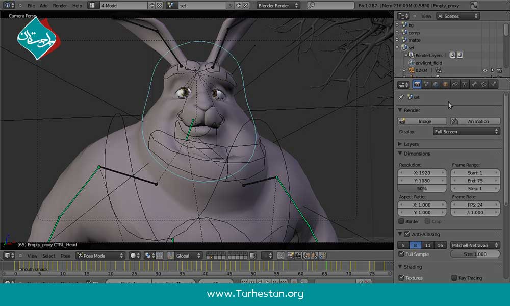This screenshot has width=510, height=306.
Task: Open the File menu
Action: 31,6
